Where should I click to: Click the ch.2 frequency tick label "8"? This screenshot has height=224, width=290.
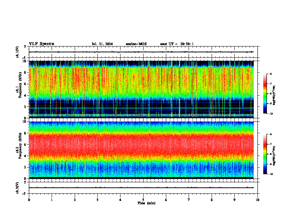tap(26, 133)
